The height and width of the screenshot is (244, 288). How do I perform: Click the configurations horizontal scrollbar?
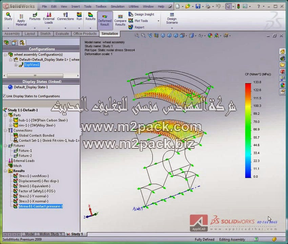(35, 76)
